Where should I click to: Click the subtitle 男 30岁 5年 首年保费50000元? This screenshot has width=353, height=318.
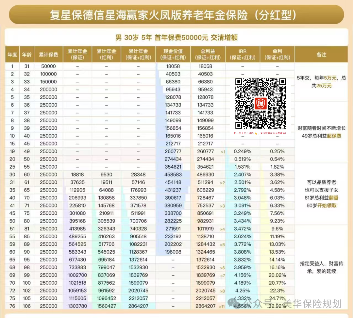tap(176, 37)
